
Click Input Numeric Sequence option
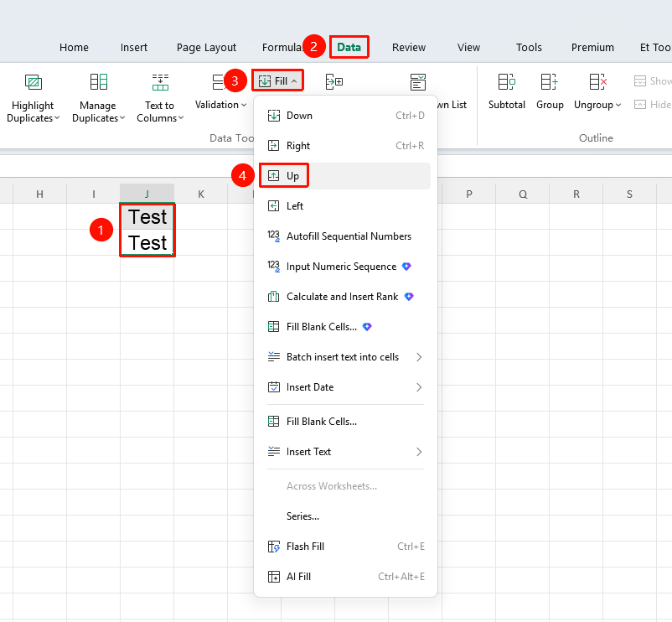point(345,267)
